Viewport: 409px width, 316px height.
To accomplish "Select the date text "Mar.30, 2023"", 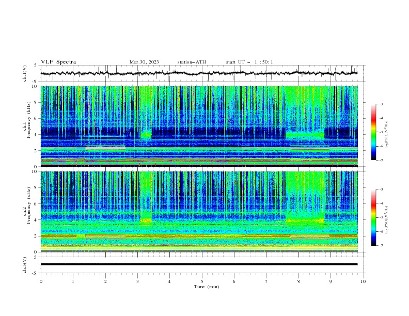I will 144,62.
